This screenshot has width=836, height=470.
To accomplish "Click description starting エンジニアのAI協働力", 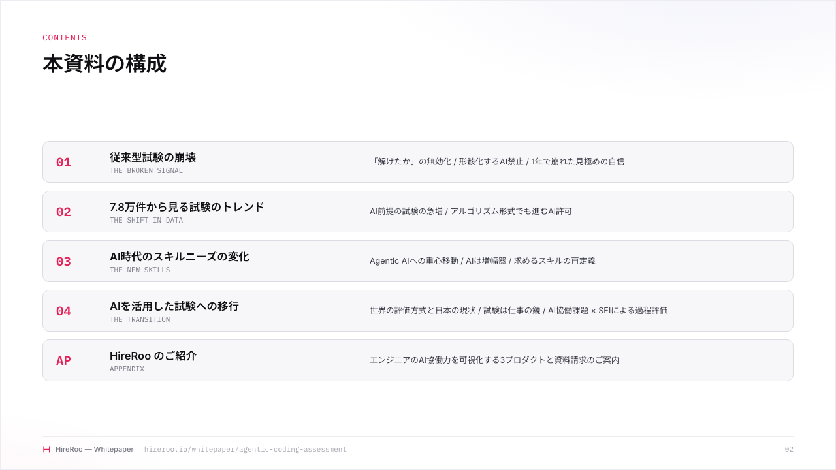I will (494, 360).
